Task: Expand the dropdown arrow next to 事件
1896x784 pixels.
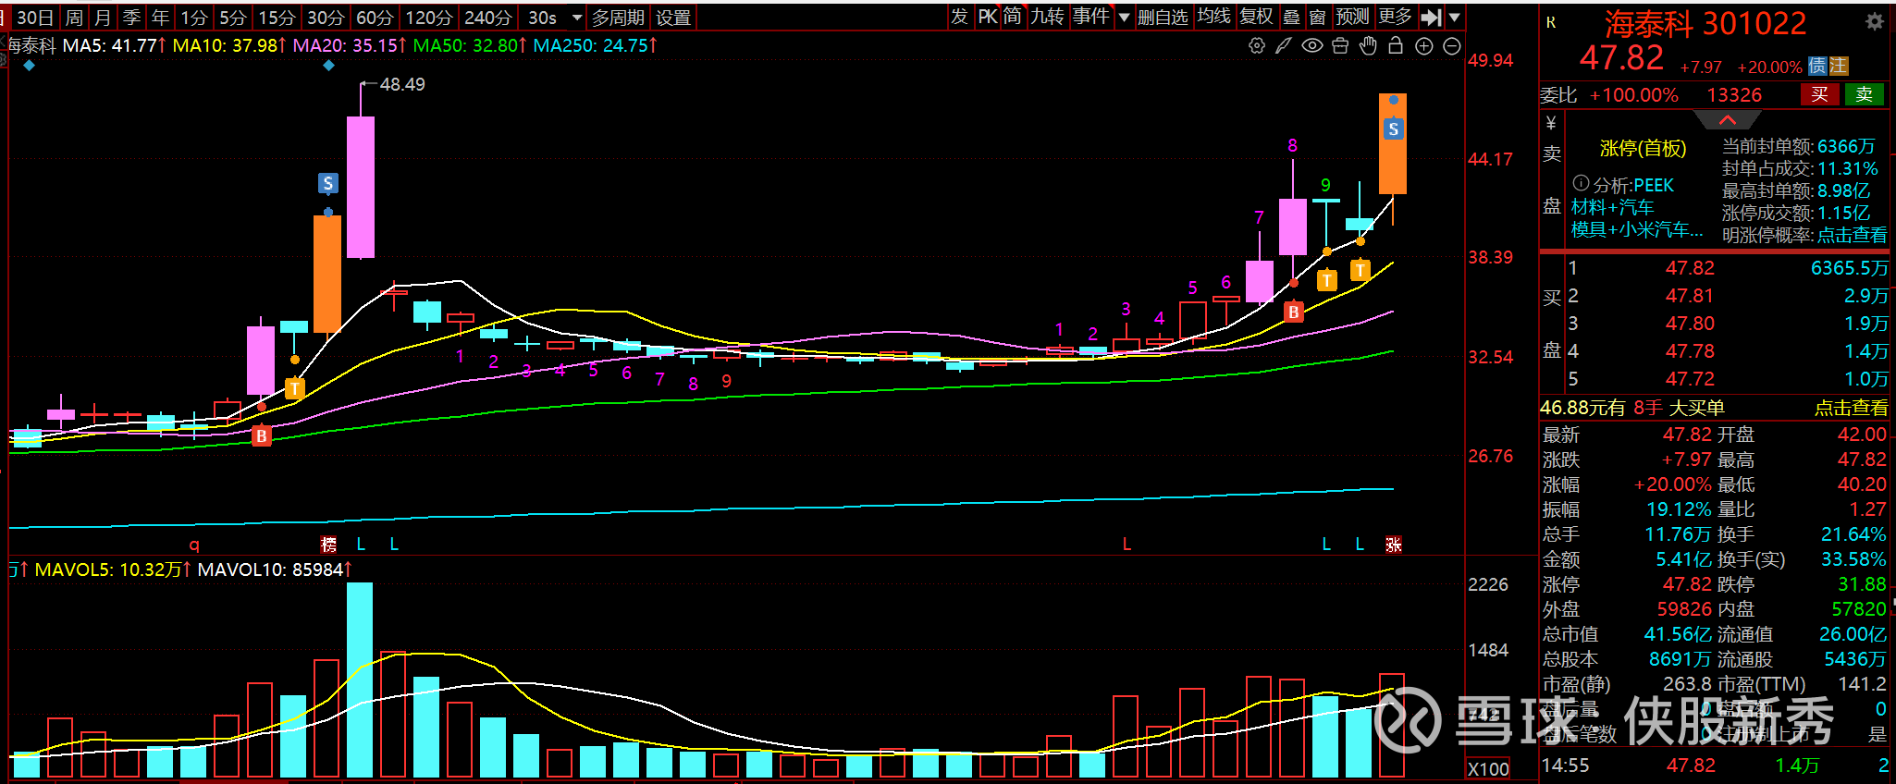Action: pyautogui.click(x=1124, y=17)
